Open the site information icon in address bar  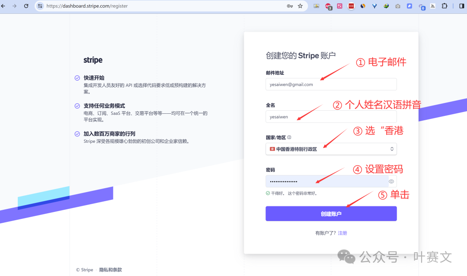[40, 6]
